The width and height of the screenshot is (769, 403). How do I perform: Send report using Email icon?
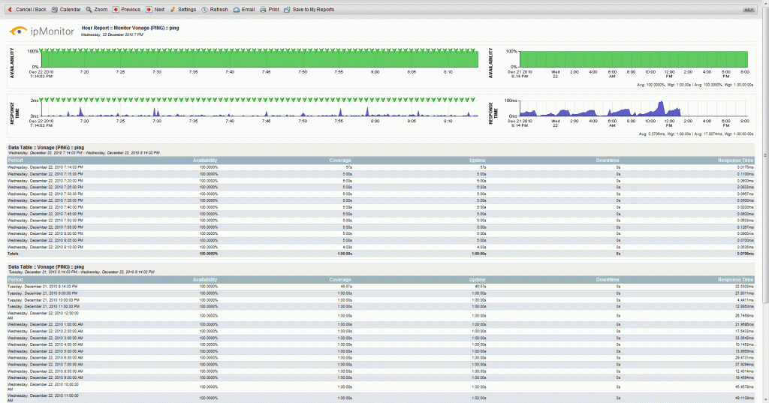(x=237, y=9)
